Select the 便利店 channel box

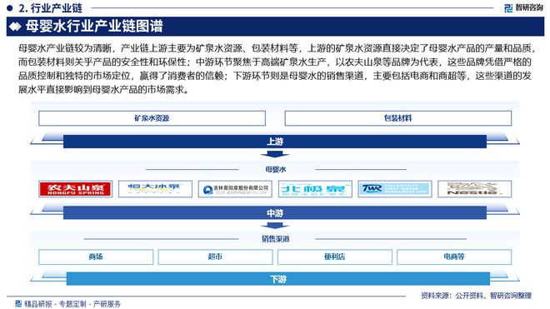pyautogui.click(x=335, y=257)
